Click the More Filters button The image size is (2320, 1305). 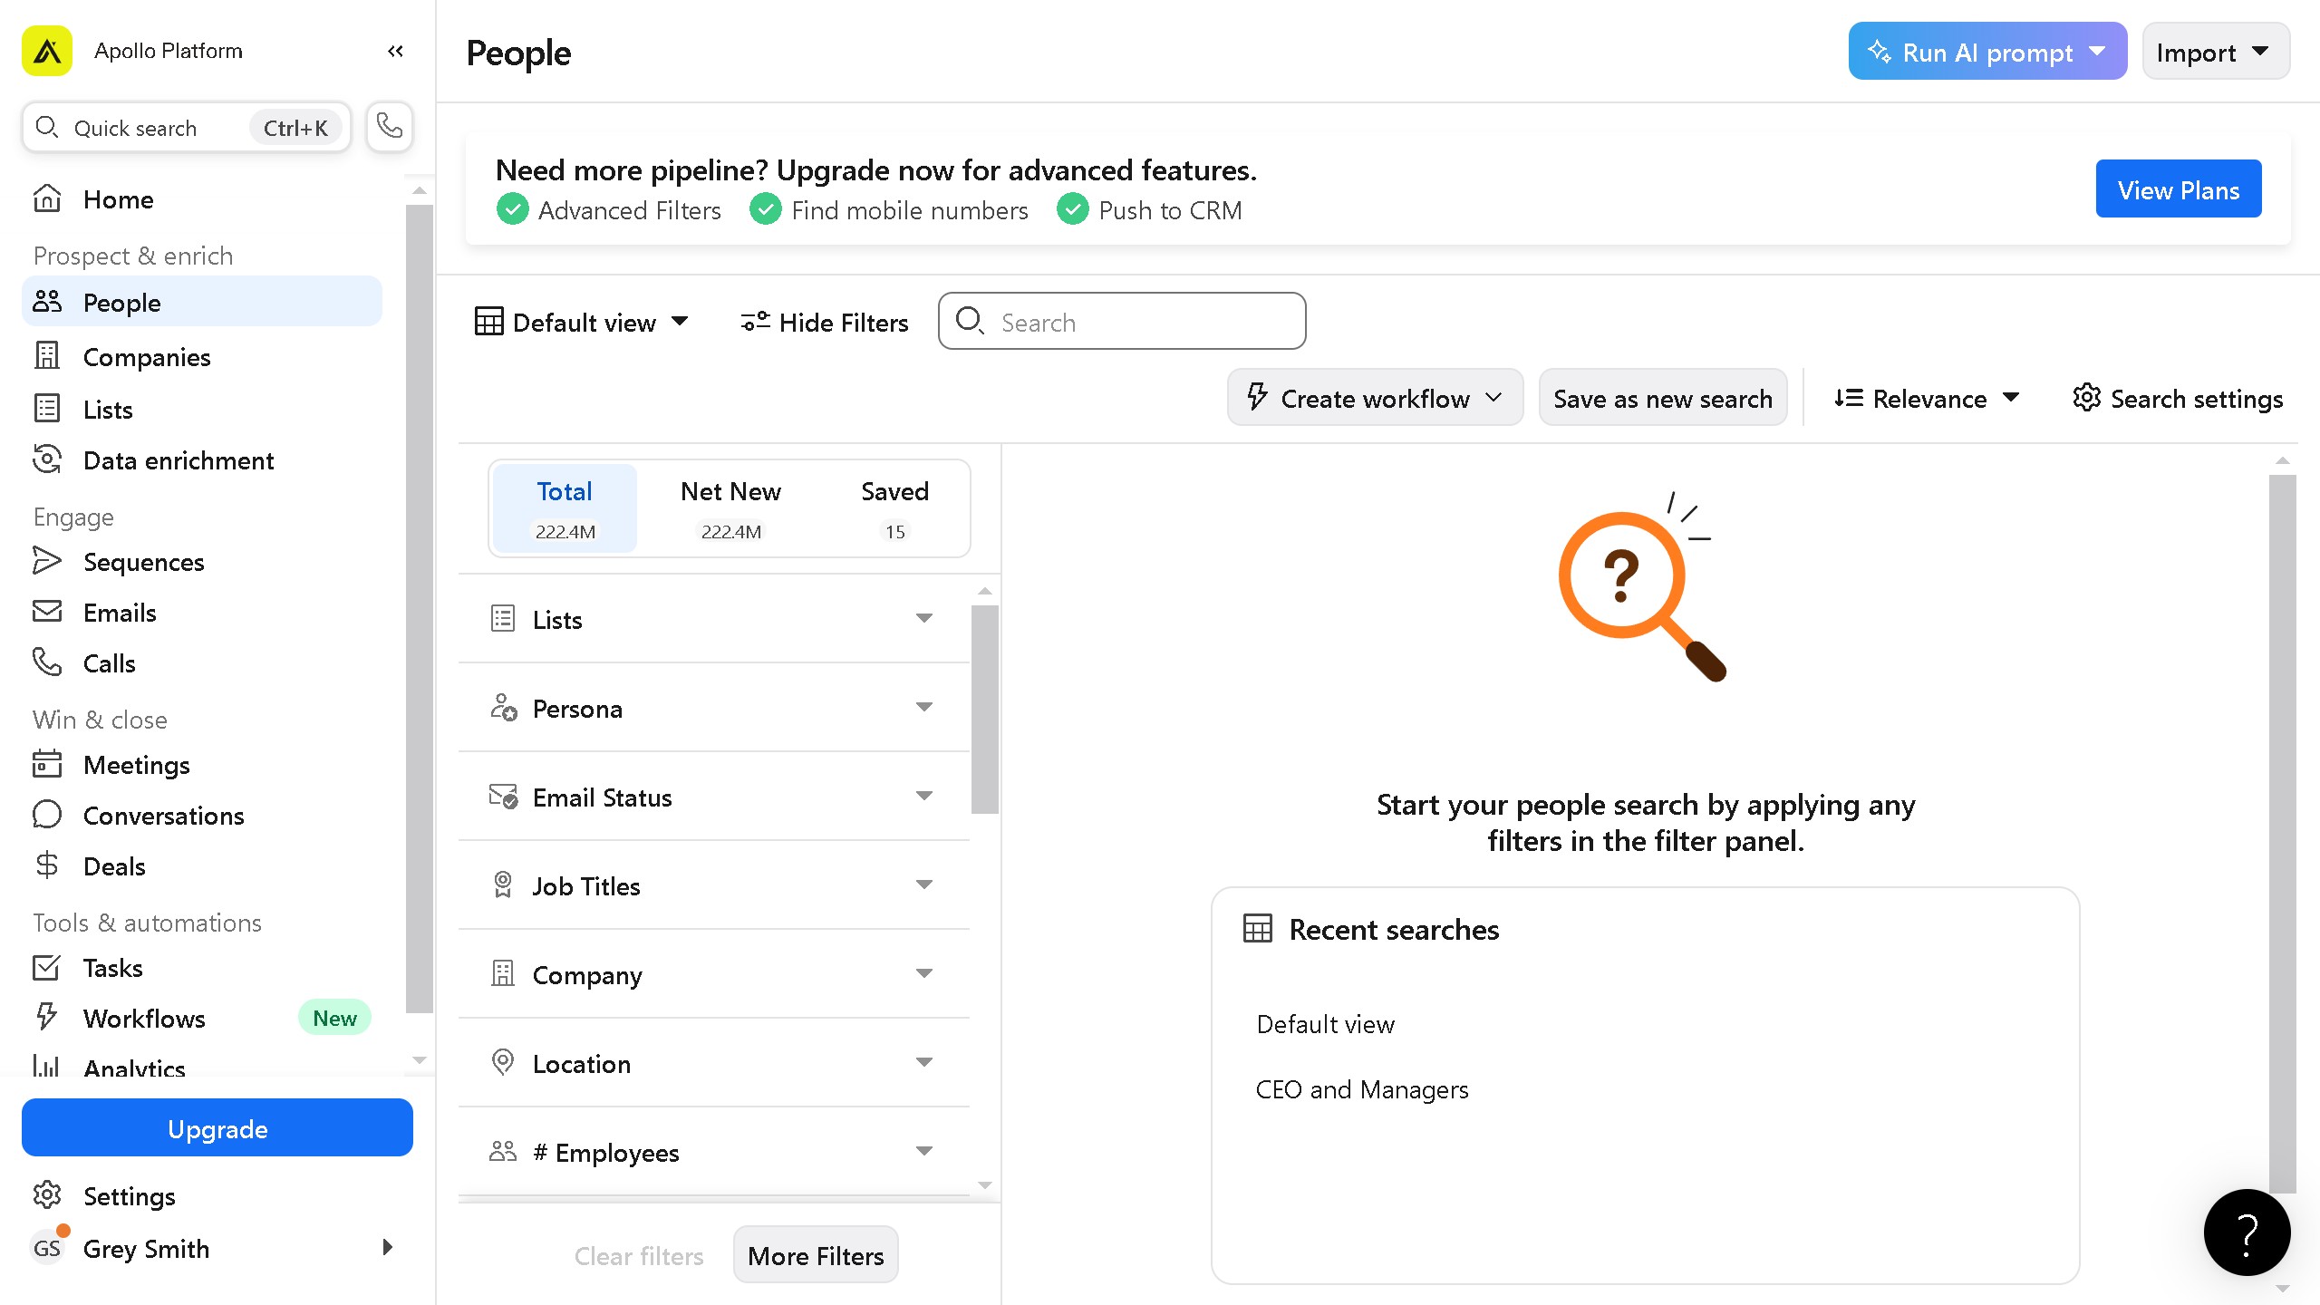point(815,1255)
